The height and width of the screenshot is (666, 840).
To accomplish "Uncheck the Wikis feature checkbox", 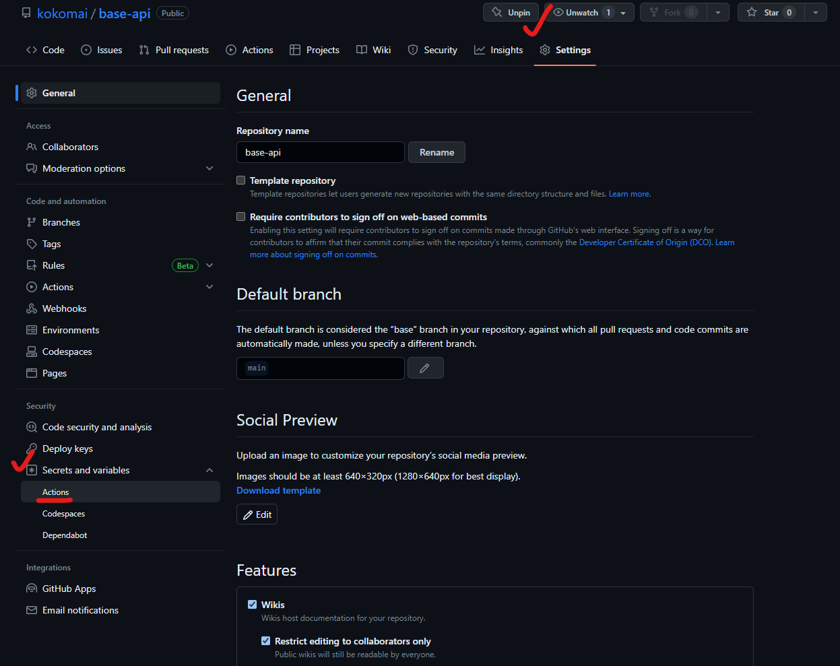I will point(252,604).
